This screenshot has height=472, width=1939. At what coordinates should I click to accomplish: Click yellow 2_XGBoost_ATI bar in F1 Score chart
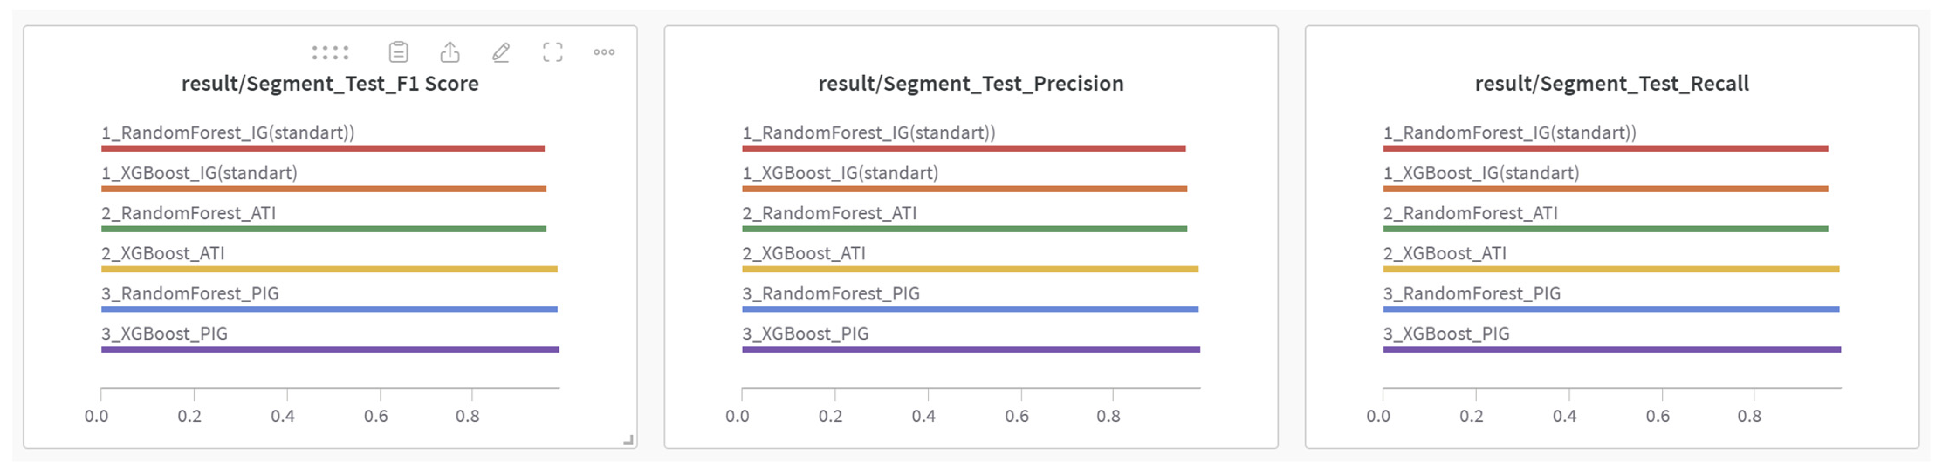click(329, 269)
